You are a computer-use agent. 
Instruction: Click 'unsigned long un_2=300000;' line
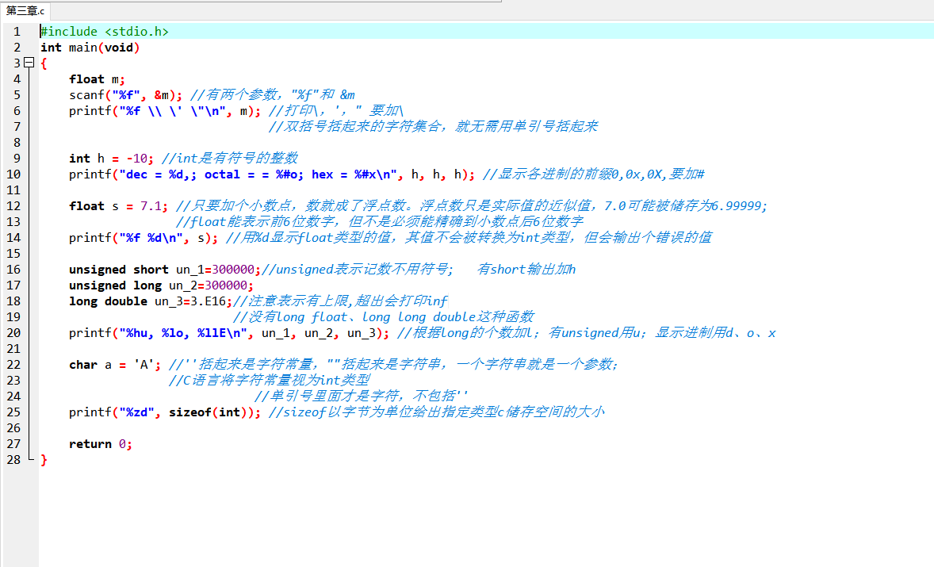(161, 285)
